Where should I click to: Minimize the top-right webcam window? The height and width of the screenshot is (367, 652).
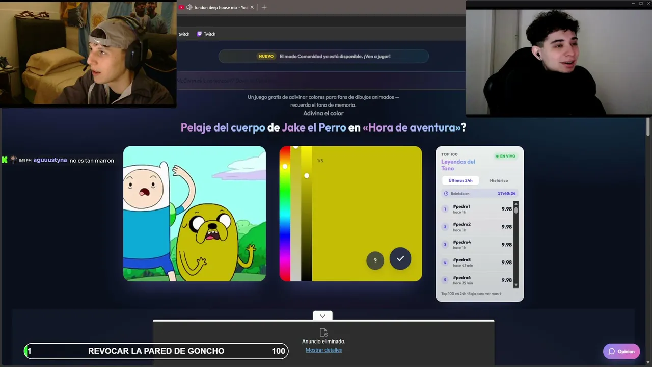(633, 3)
